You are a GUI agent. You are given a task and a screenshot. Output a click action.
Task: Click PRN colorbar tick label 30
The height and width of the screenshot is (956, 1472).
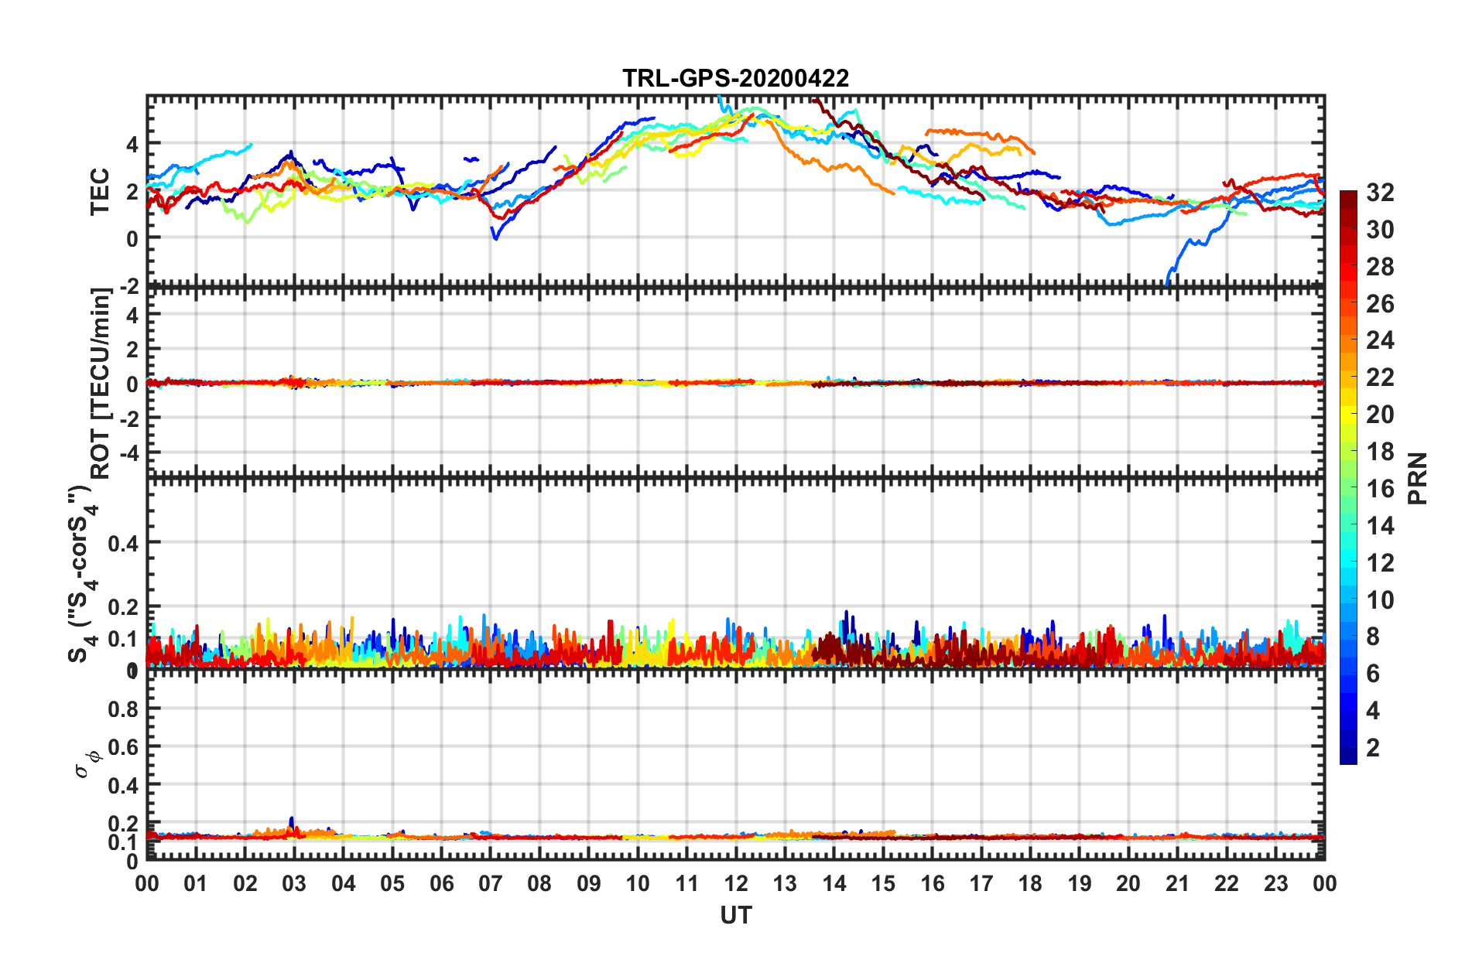pos(1380,230)
